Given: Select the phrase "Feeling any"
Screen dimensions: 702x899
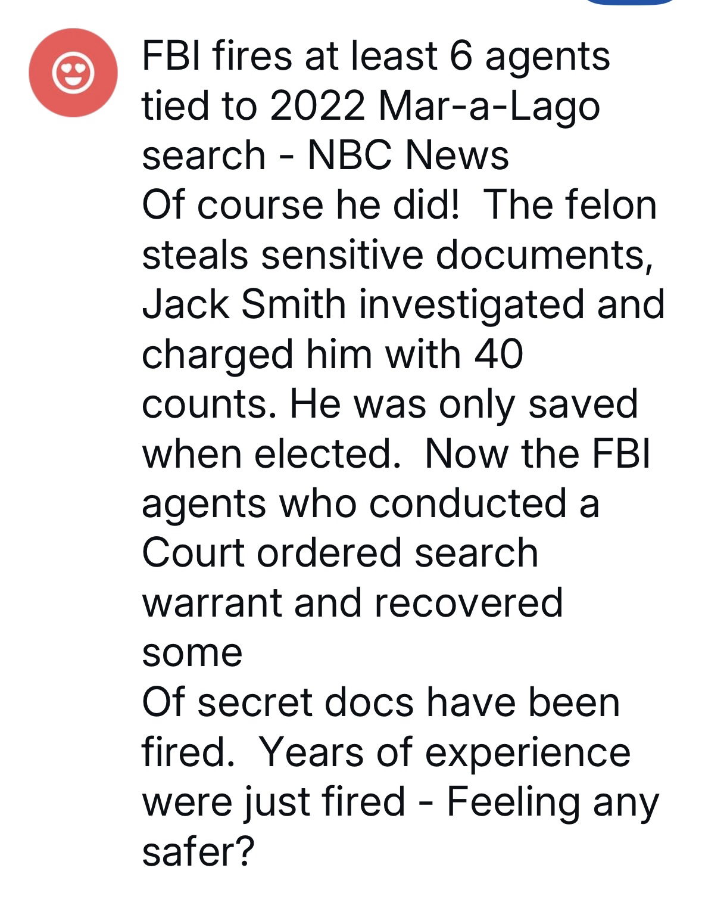Looking at the screenshot, I should pos(553,801).
